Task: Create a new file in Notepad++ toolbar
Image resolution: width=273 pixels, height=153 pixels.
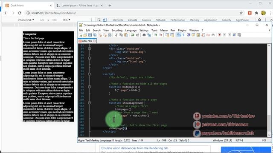Action: (x=81, y=35)
